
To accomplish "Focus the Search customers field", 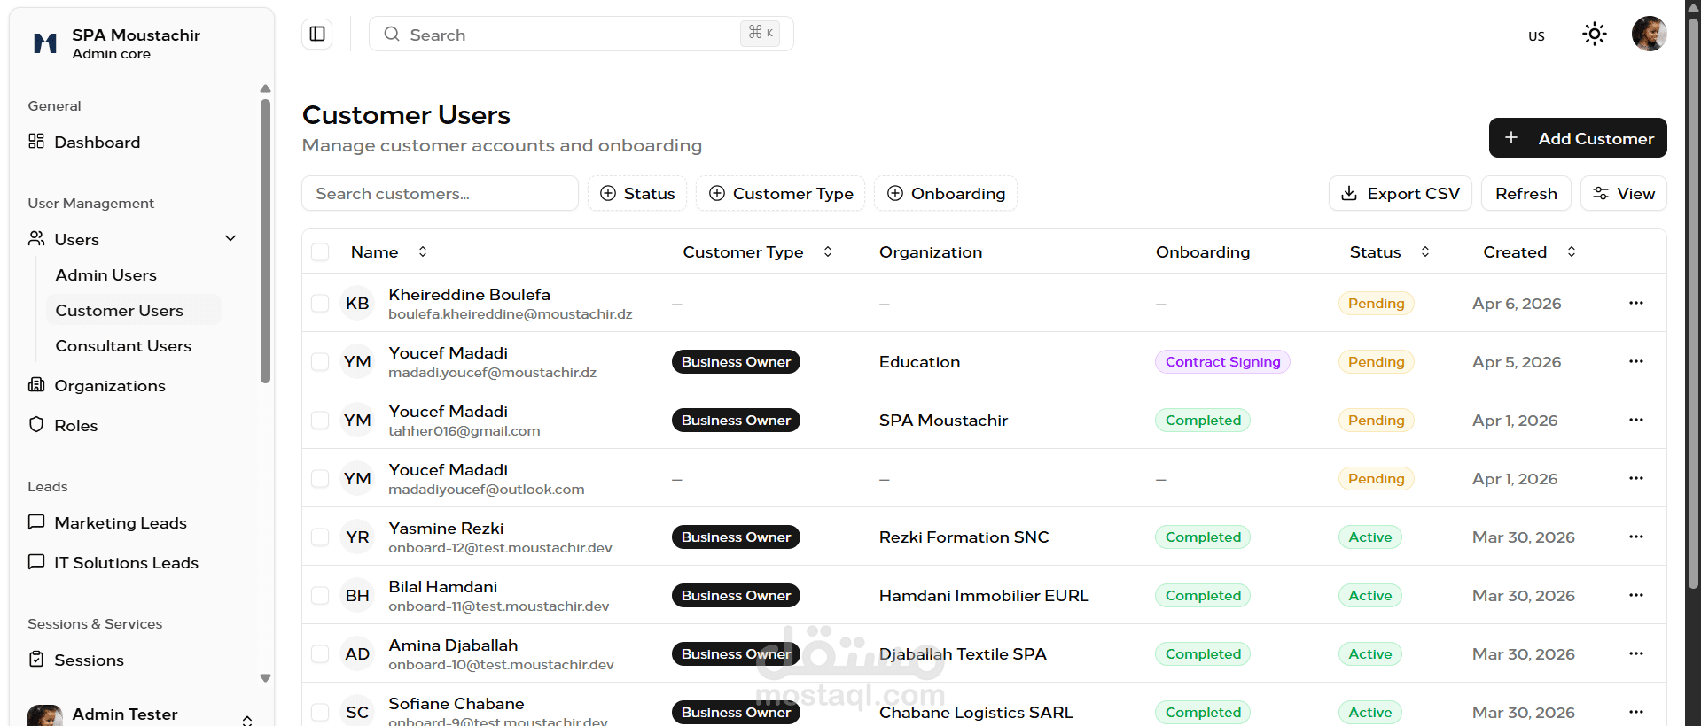I will 440,194.
